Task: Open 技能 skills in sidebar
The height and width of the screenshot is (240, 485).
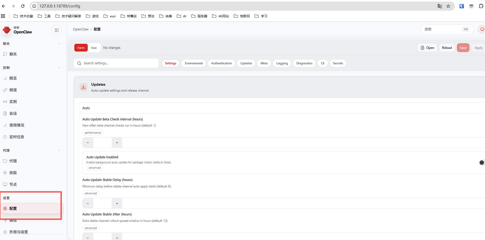Action: [32, 173]
